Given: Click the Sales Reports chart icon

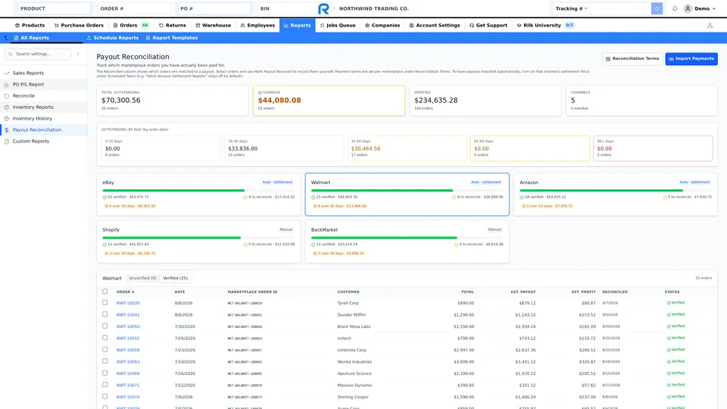Looking at the screenshot, I should 7,73.
